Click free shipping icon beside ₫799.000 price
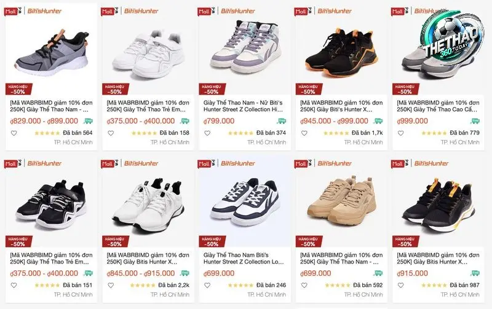Screen dimensions: 492x309 (x=282, y=121)
